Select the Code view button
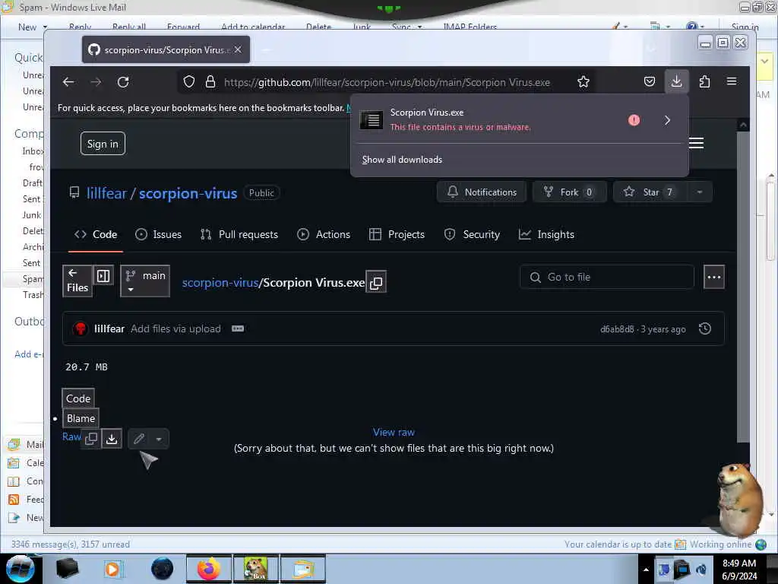 [78, 398]
